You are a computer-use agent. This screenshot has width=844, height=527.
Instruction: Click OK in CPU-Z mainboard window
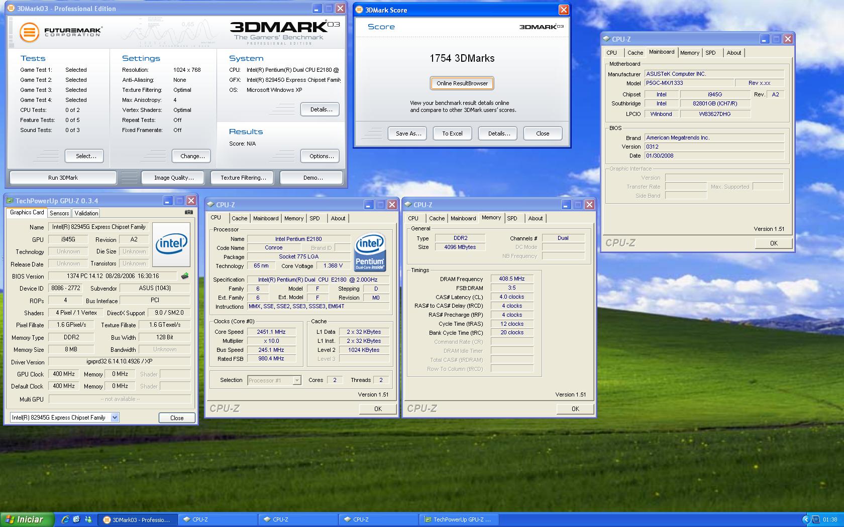point(774,243)
